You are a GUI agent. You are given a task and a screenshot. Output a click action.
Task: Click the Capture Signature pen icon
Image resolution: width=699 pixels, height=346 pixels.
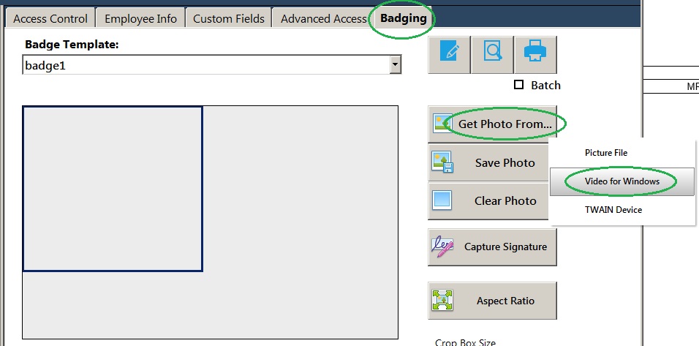(442, 247)
